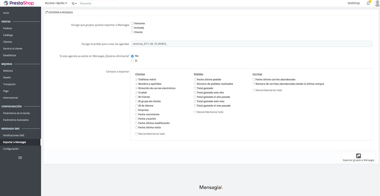Open the testshop account dropdown
This screenshot has width=380, height=196.
click(x=353, y=3)
